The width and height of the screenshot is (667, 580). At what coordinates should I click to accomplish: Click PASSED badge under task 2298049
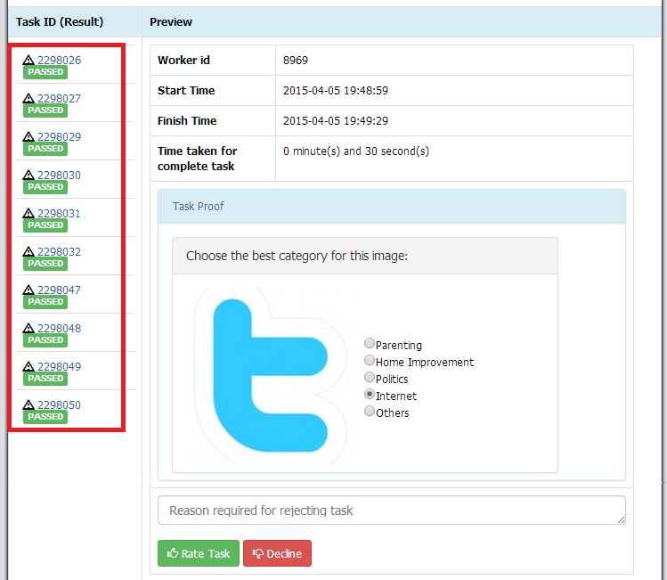pos(45,379)
